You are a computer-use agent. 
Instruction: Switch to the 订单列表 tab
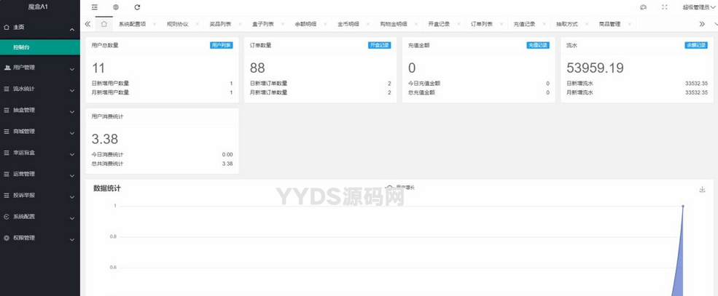pyautogui.click(x=481, y=24)
